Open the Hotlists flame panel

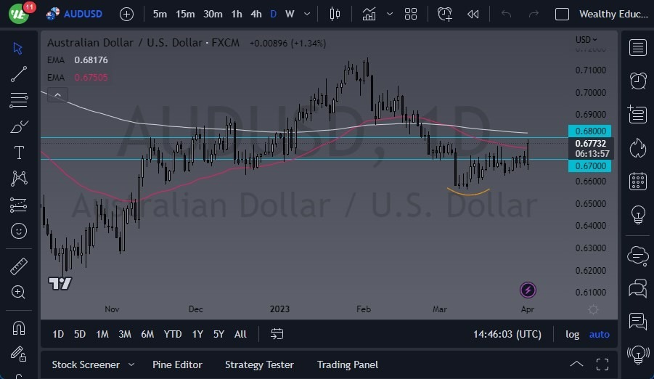click(x=638, y=148)
